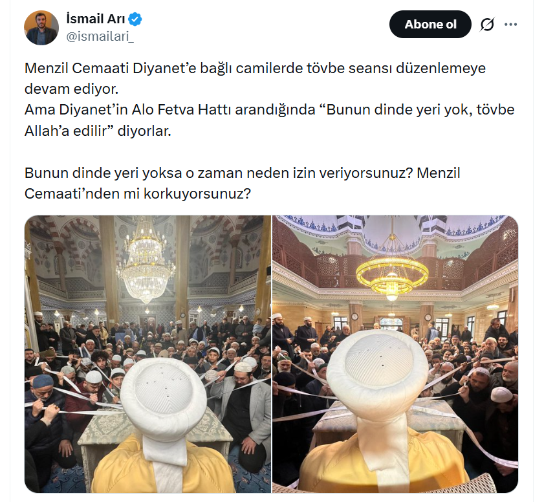Click the text "Allah'a edilir" diyorlar

[x=98, y=131]
